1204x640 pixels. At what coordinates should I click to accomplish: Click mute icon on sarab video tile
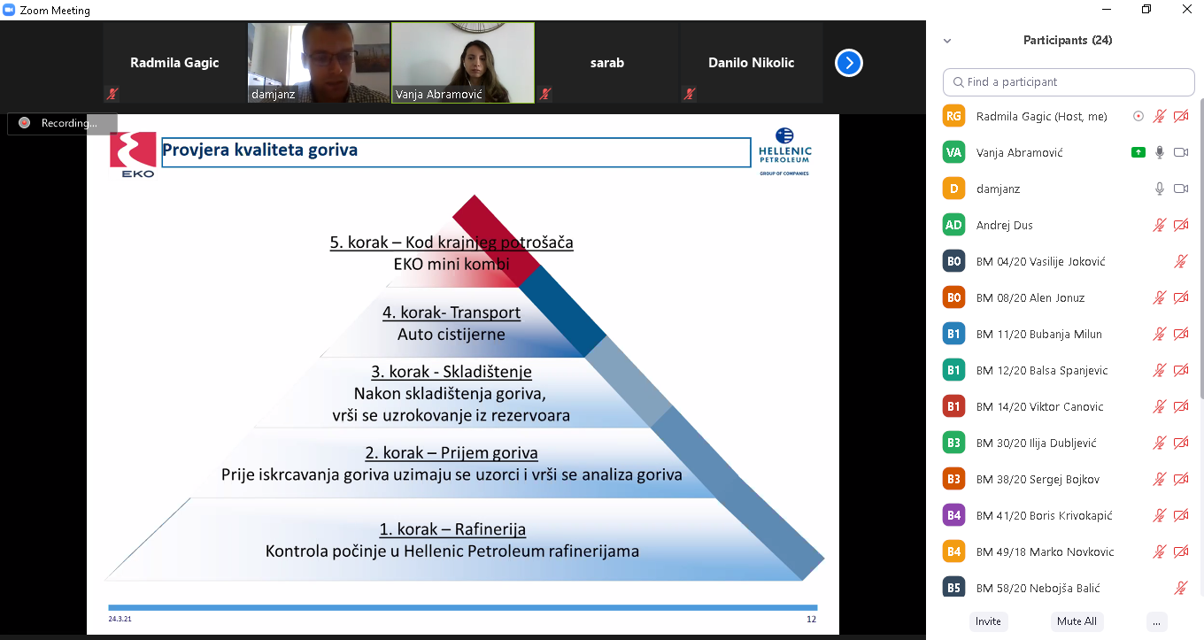(545, 93)
